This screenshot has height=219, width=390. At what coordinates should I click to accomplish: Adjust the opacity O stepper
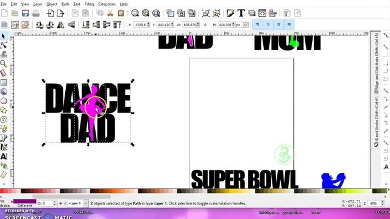pyautogui.click(x=55, y=203)
